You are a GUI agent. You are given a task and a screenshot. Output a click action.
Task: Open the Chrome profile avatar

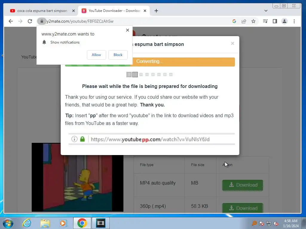click(284, 21)
